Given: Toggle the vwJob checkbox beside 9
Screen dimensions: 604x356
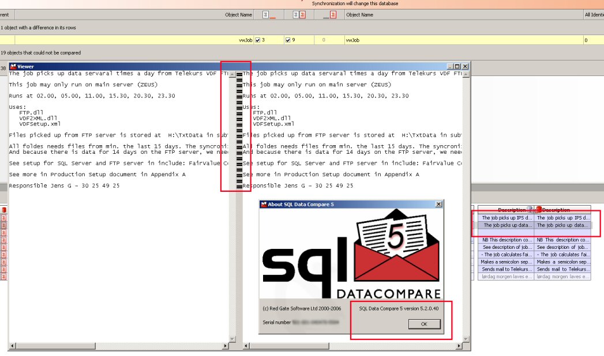Looking at the screenshot, I should (288, 40).
